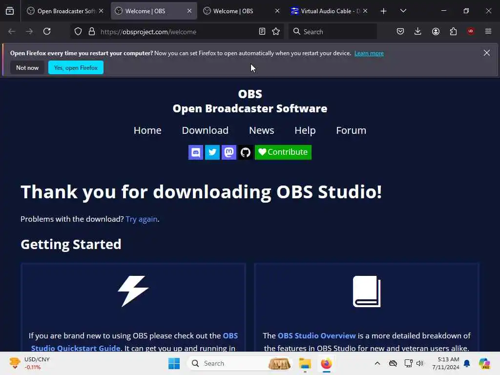This screenshot has height=375, width=500.
Task: Open the Copilot preview taskbar icon
Action: click(484, 363)
